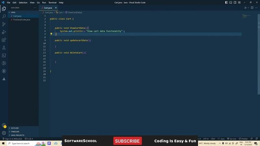Click Prettier in status bar
Image resolution: width=260 pixels, height=146 pixels.
click(243, 139)
